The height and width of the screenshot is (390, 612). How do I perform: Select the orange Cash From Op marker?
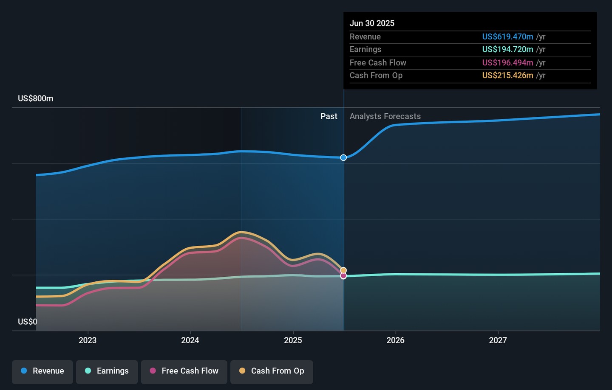click(x=343, y=270)
